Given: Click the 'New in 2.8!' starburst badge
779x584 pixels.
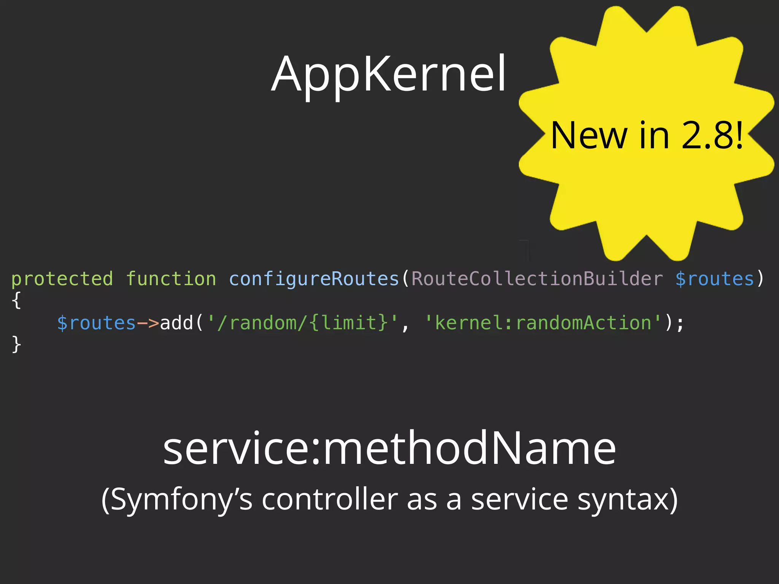Looking at the screenshot, I should (x=647, y=133).
